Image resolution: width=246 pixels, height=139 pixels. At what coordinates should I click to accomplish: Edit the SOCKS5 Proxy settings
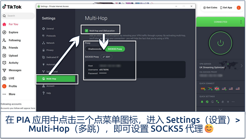(x=107, y=57)
